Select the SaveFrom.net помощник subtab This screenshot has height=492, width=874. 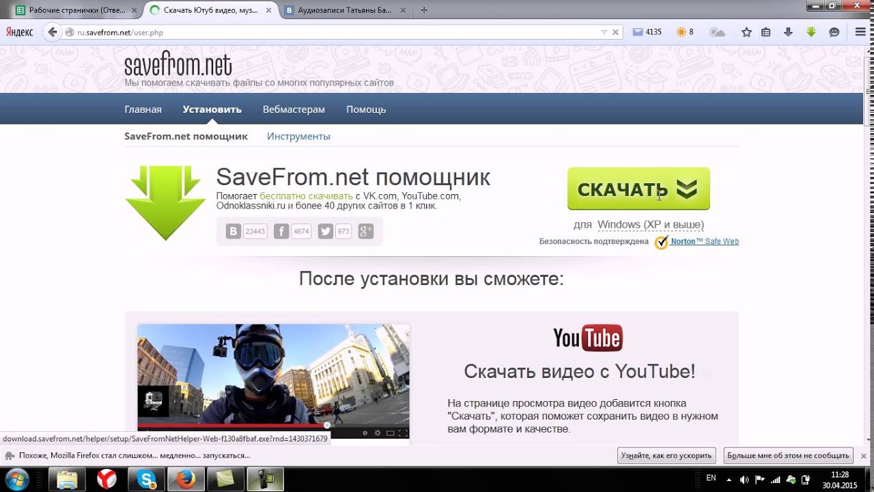(186, 136)
